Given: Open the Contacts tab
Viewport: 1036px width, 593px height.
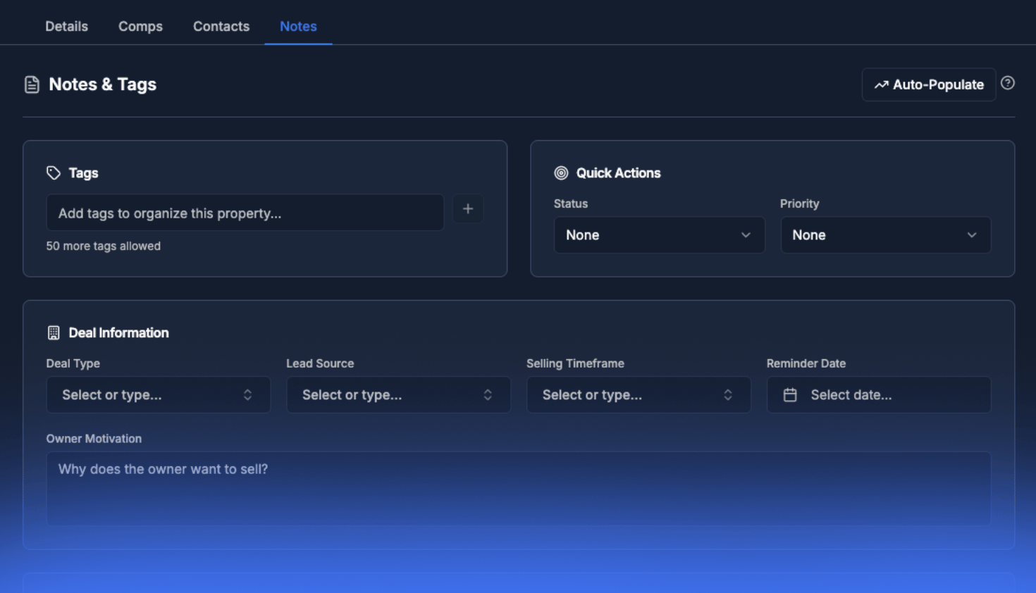Looking at the screenshot, I should [221, 27].
